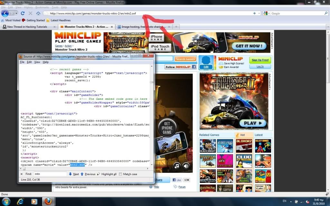The width and height of the screenshot is (330, 206).
Task: Click Log In link
Action: tap(260, 66)
